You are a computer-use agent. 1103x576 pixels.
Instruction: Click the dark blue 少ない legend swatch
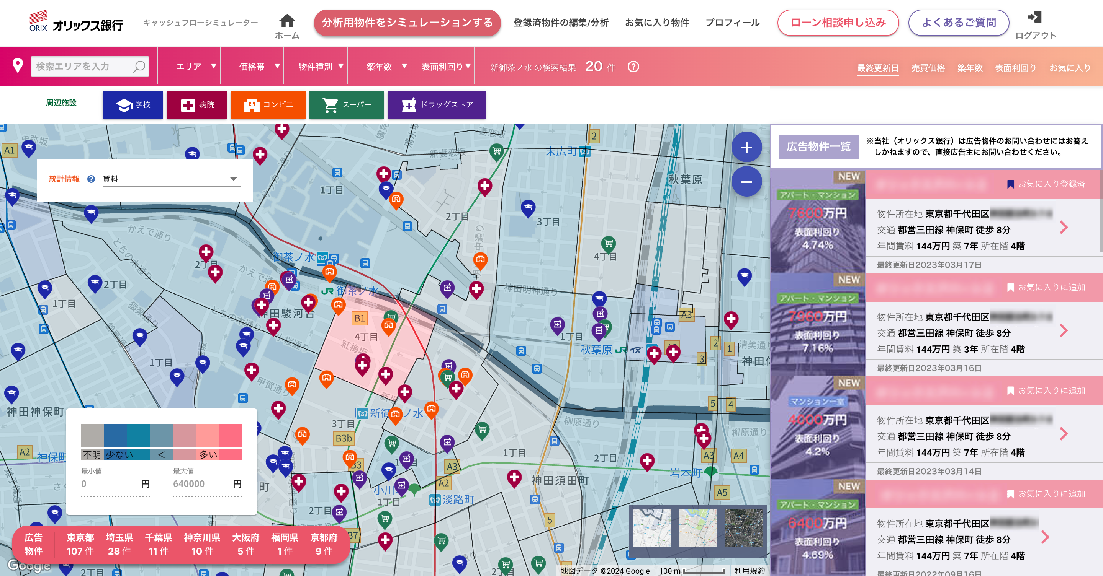tap(116, 435)
